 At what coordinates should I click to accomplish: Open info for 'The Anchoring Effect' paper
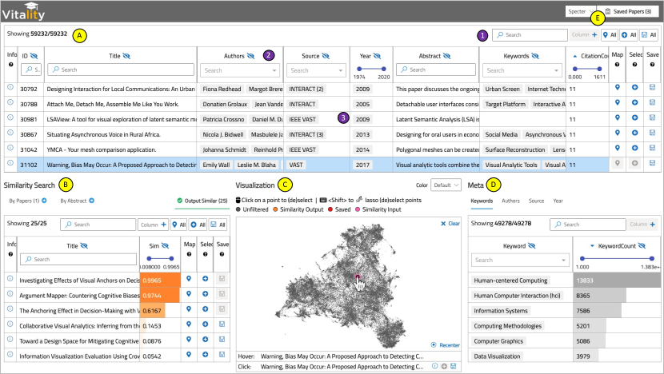[10, 308]
